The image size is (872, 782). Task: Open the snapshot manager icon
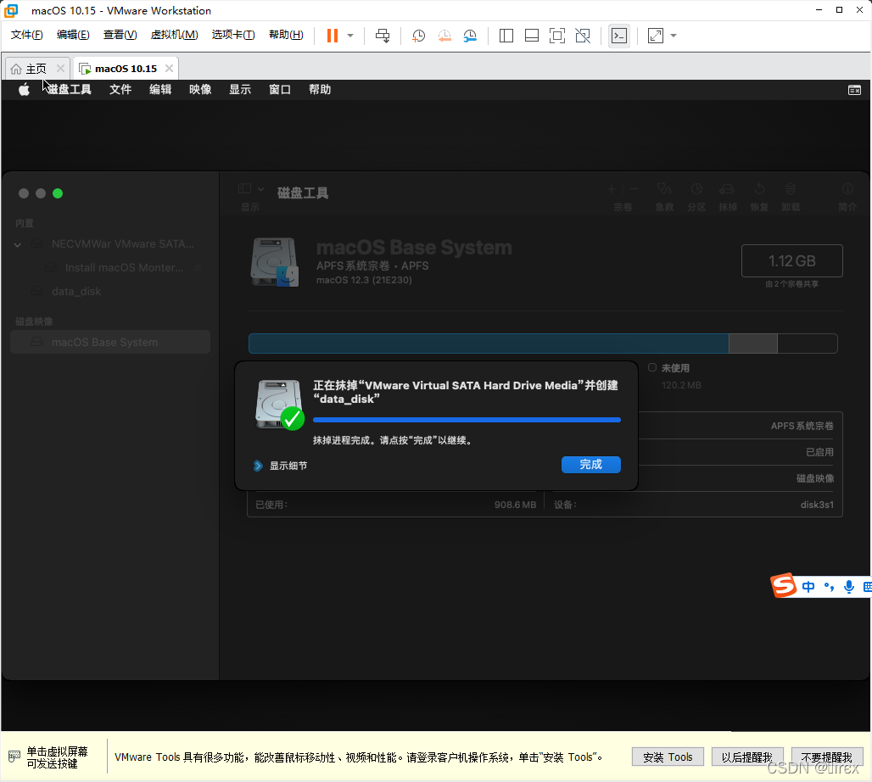[470, 36]
